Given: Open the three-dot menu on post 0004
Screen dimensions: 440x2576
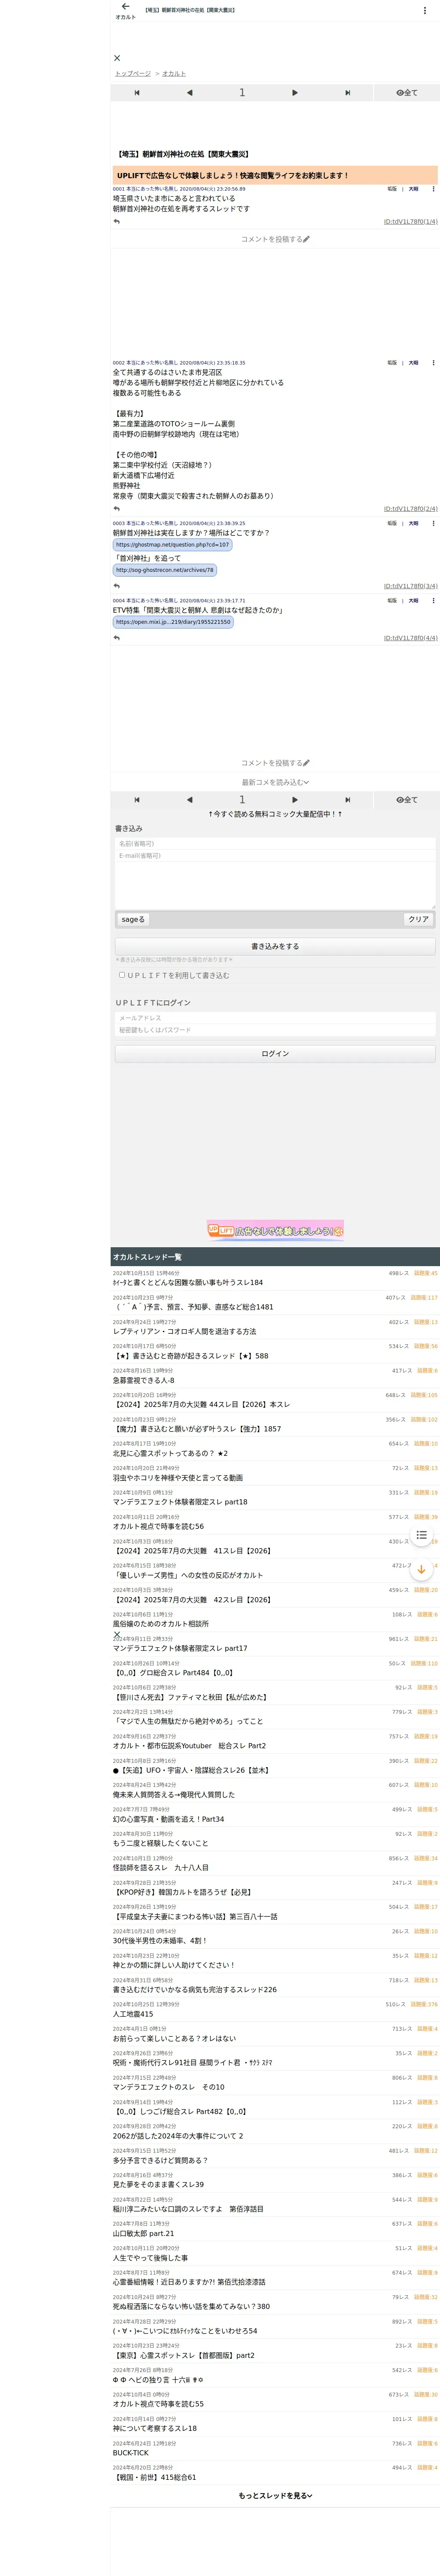Looking at the screenshot, I should [x=433, y=601].
